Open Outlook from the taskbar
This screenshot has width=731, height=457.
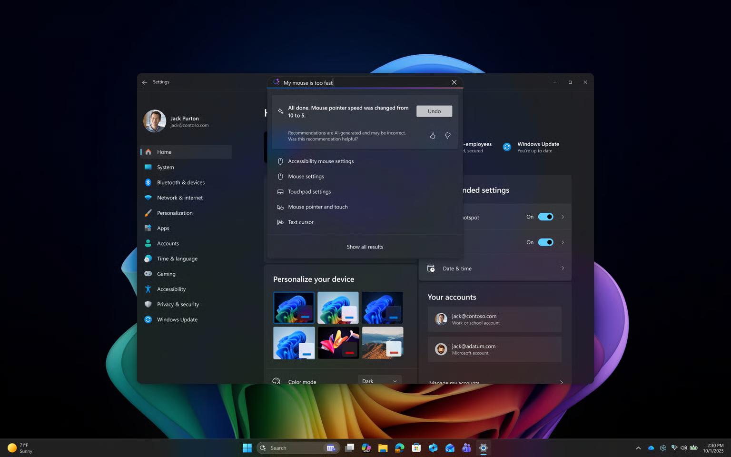(450, 448)
